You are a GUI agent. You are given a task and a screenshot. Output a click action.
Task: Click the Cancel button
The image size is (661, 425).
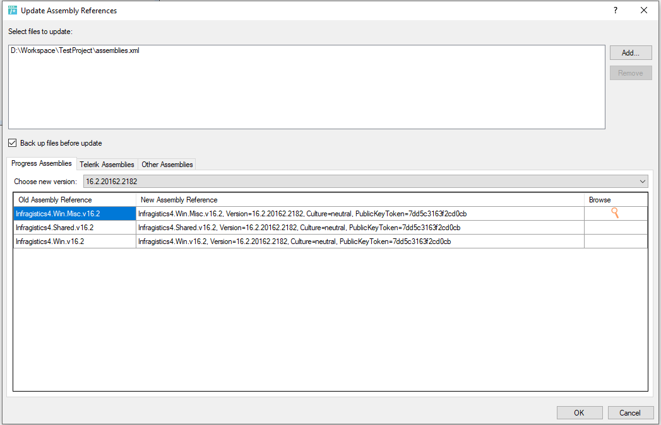[630, 413]
